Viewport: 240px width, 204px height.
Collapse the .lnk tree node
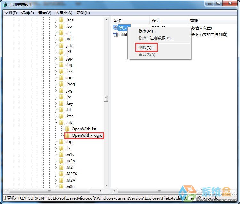tap(56, 123)
